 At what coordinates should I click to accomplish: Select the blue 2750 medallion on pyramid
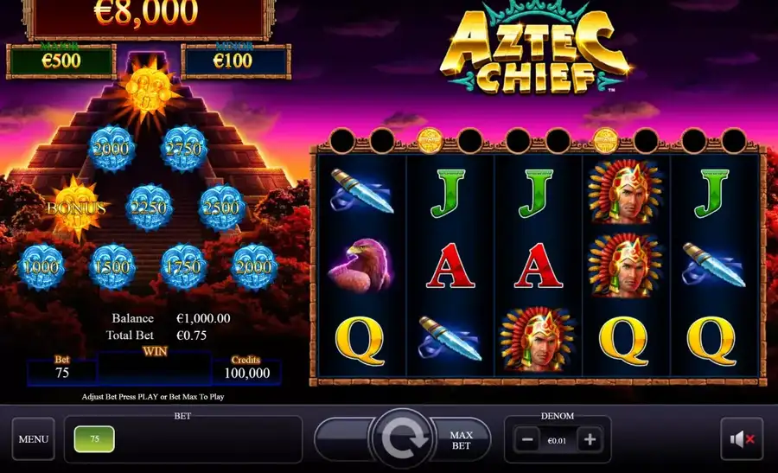point(183,149)
